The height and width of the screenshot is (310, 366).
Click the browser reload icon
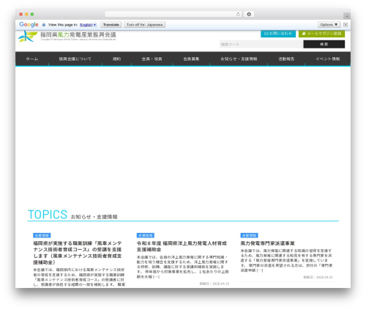click(238, 14)
